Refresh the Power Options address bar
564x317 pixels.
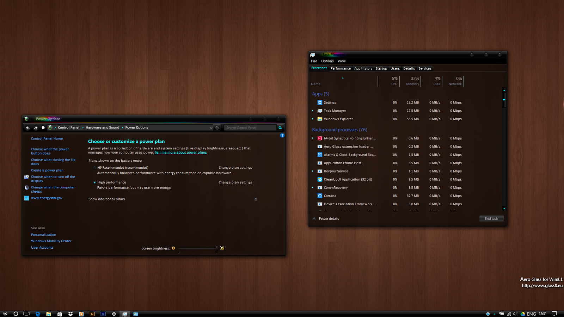click(217, 128)
